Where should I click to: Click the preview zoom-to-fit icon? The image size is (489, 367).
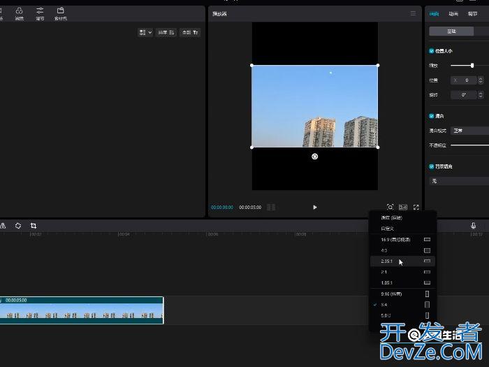[390, 207]
